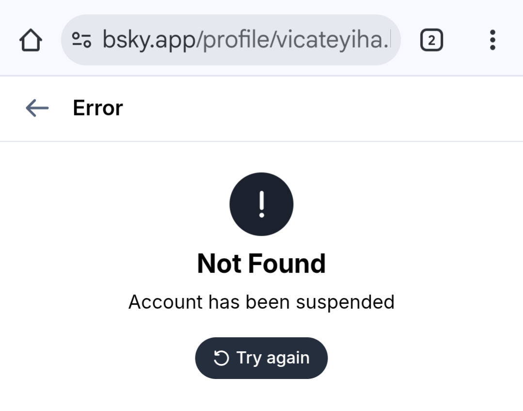This screenshot has width=523, height=411.
Task: Click the circular retry arrow icon
Action: (222, 359)
